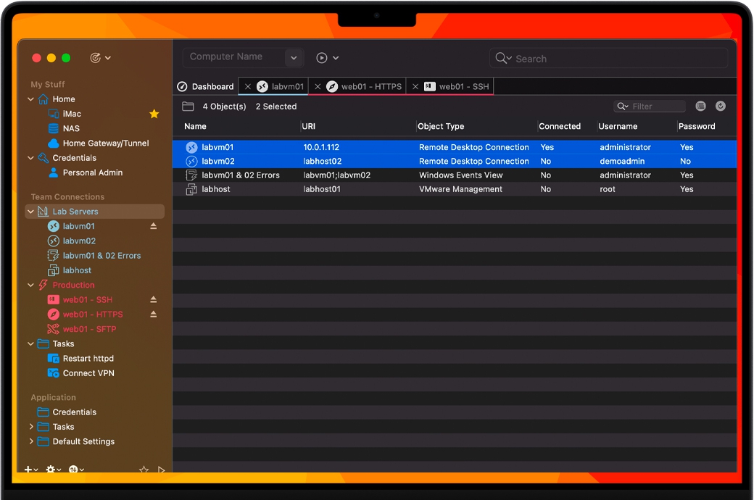The height and width of the screenshot is (500, 754).
Task: Expand the Default Settings folder
Action: click(x=31, y=441)
